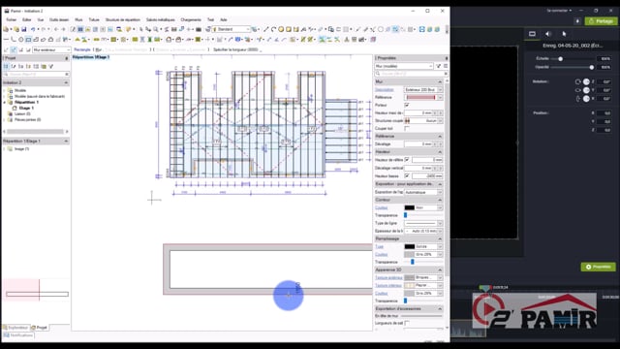Toggle the Couper toit checkbox
This screenshot has height=349, width=620.
tap(407, 128)
